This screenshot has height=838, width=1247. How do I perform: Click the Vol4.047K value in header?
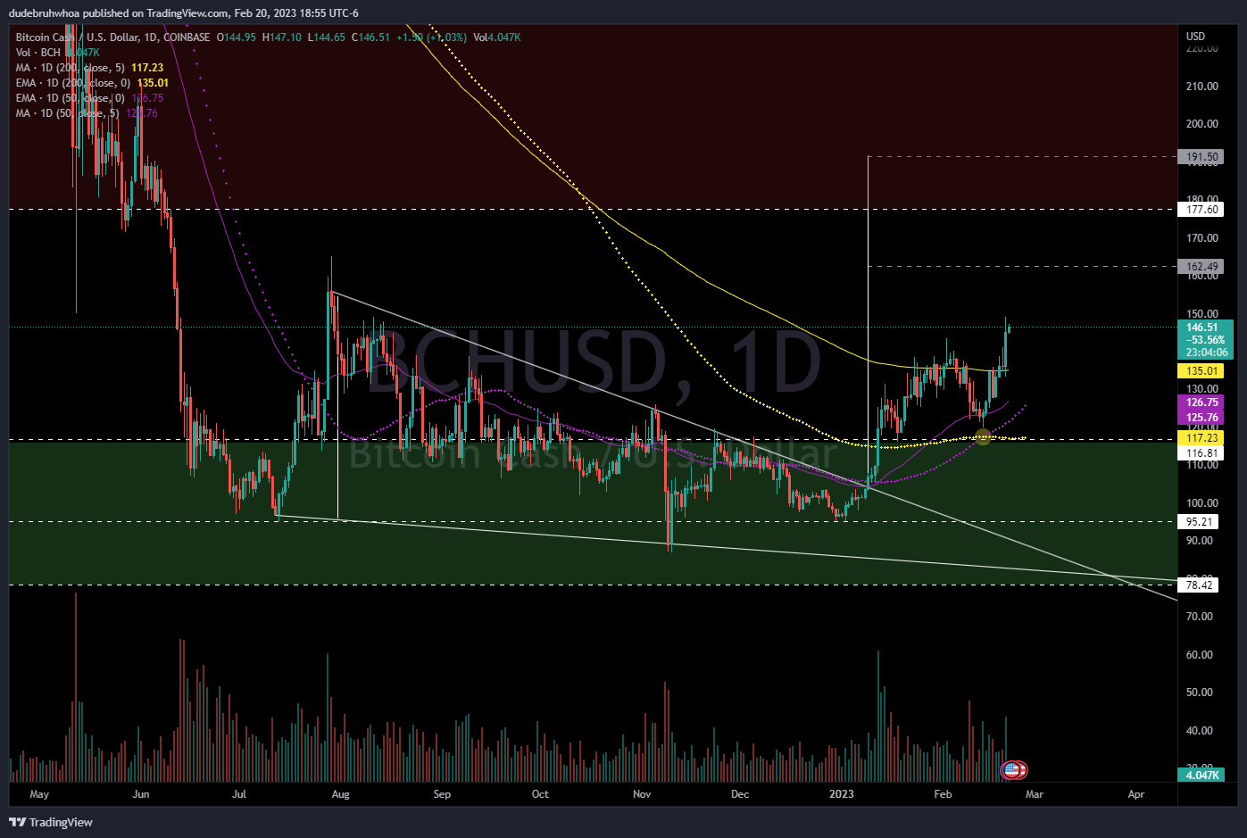coord(497,37)
